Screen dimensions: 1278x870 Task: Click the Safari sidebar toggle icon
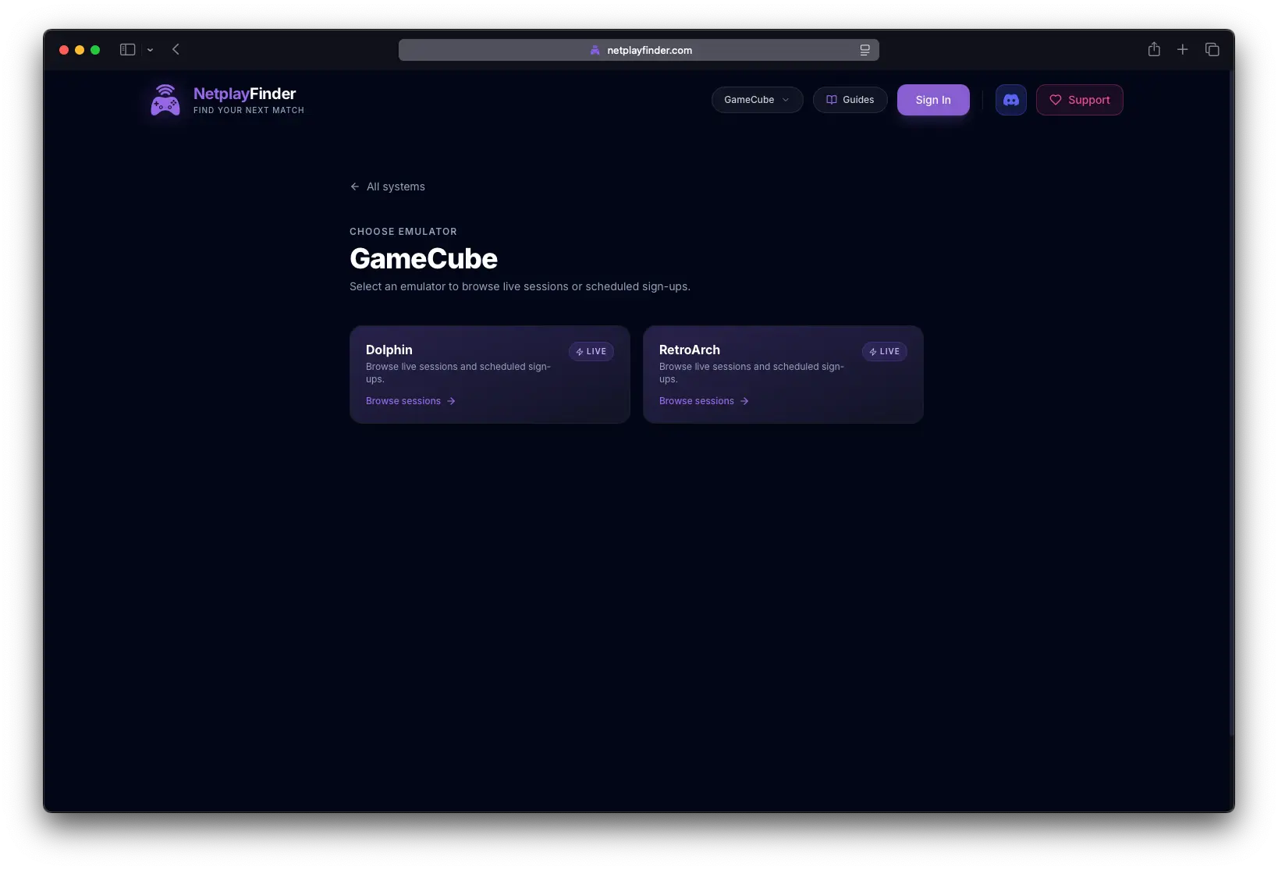pyautogui.click(x=127, y=50)
